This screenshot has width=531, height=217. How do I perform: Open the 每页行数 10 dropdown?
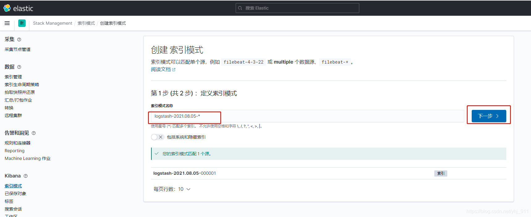coord(172,189)
